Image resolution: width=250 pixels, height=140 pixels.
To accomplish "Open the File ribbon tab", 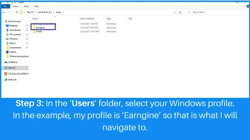I will click(x=5, y=6).
